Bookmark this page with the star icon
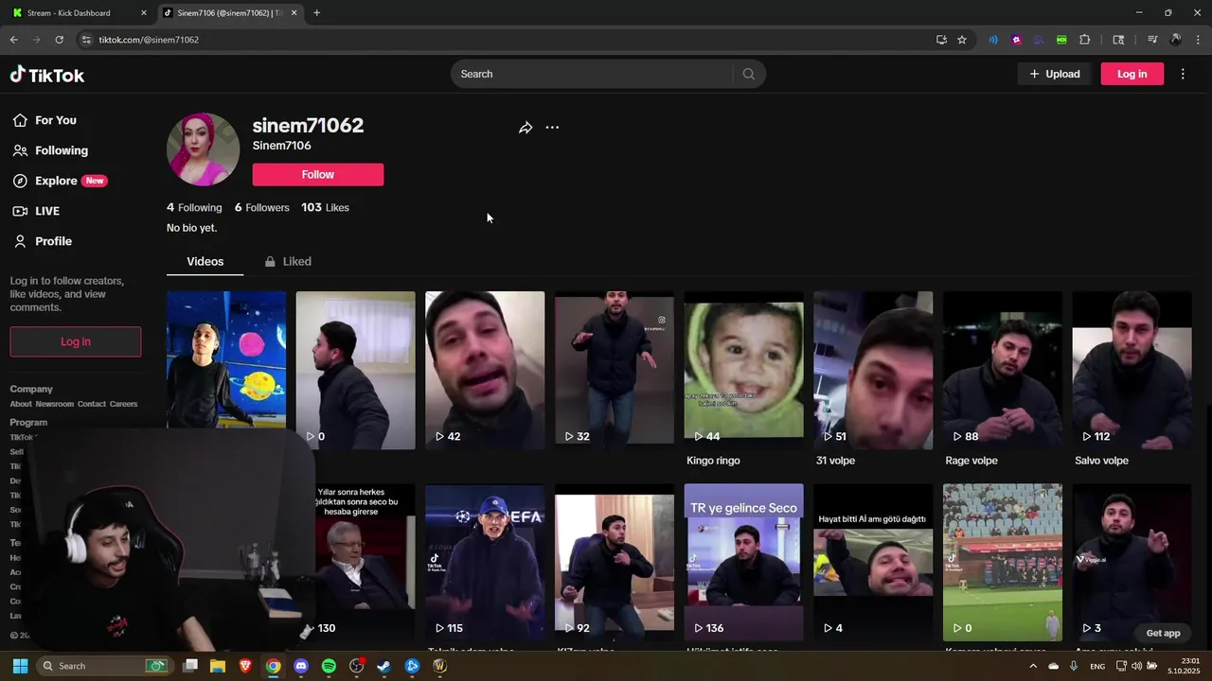Viewport: 1212px width, 681px height. [x=962, y=40]
